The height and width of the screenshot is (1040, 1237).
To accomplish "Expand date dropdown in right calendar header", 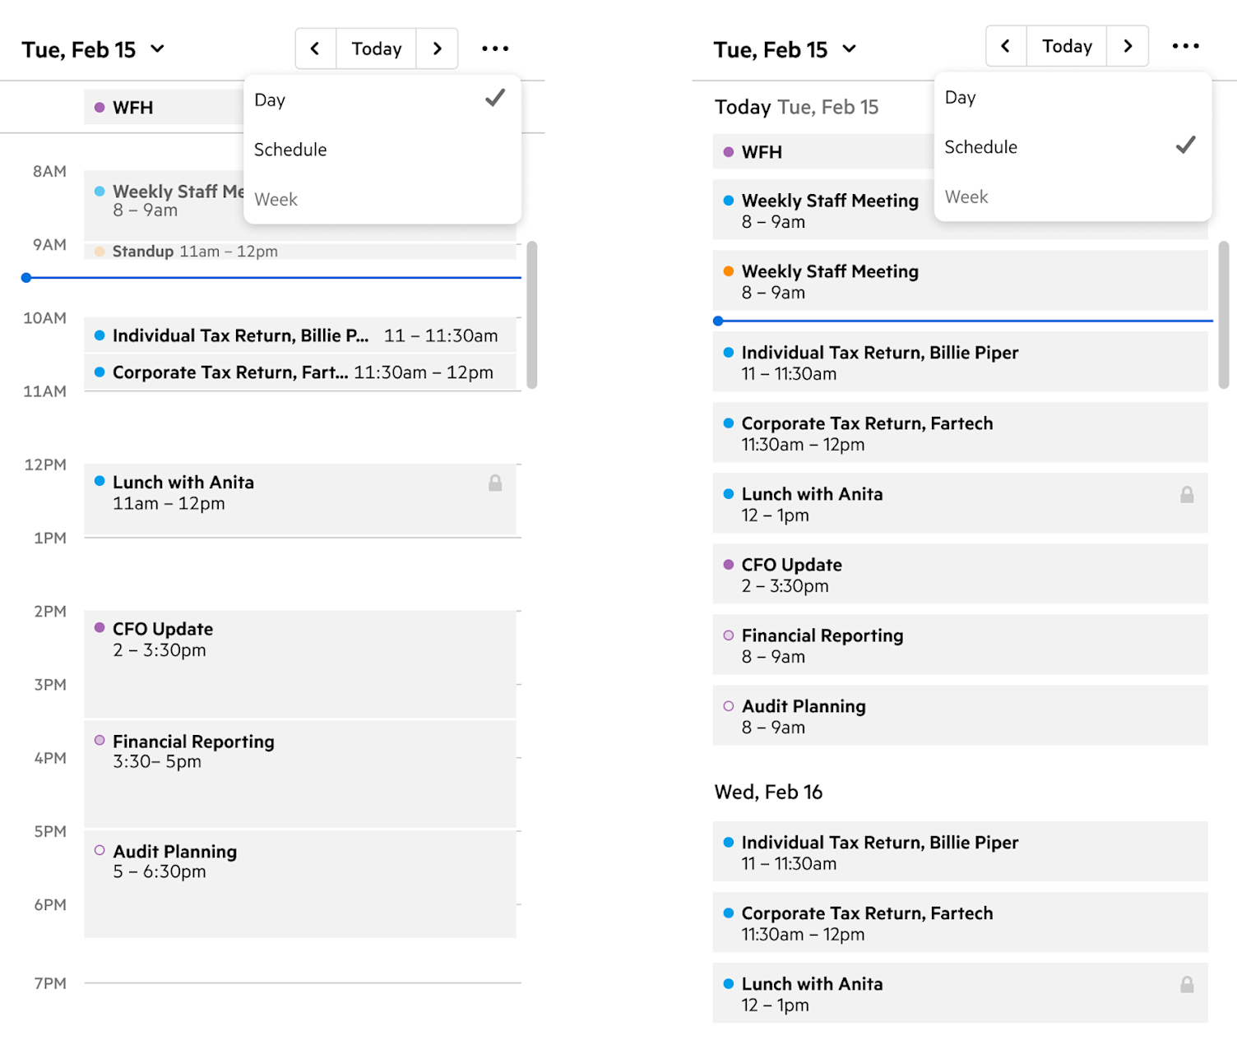I will [x=849, y=49].
